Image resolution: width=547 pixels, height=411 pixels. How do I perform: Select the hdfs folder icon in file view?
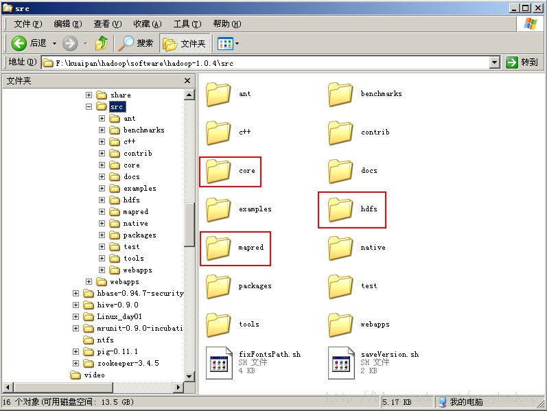click(340, 209)
